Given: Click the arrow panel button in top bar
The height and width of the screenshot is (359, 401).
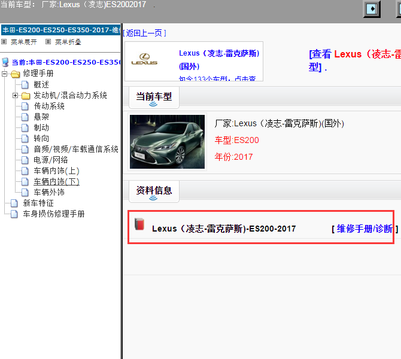Looking at the screenshot, I should coord(373,8).
